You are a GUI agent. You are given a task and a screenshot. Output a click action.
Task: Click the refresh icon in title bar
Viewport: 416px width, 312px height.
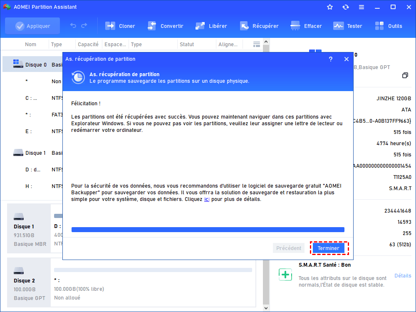pos(345,7)
